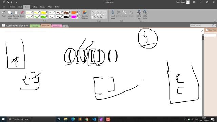Open the Review ribbon tab

tap(43, 7)
